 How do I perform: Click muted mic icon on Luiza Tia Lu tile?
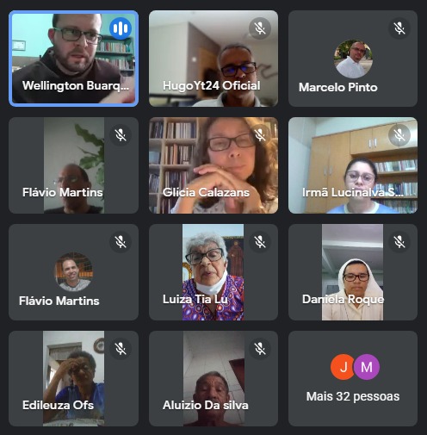point(260,242)
